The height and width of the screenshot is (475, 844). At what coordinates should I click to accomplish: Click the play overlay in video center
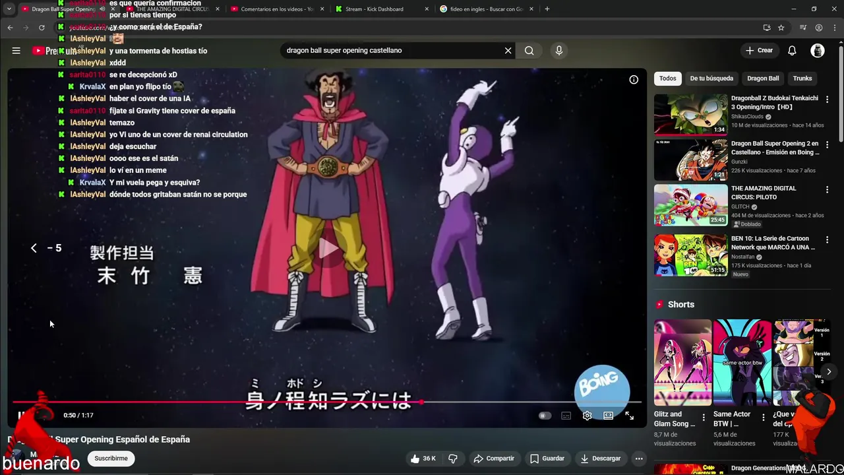click(x=328, y=249)
